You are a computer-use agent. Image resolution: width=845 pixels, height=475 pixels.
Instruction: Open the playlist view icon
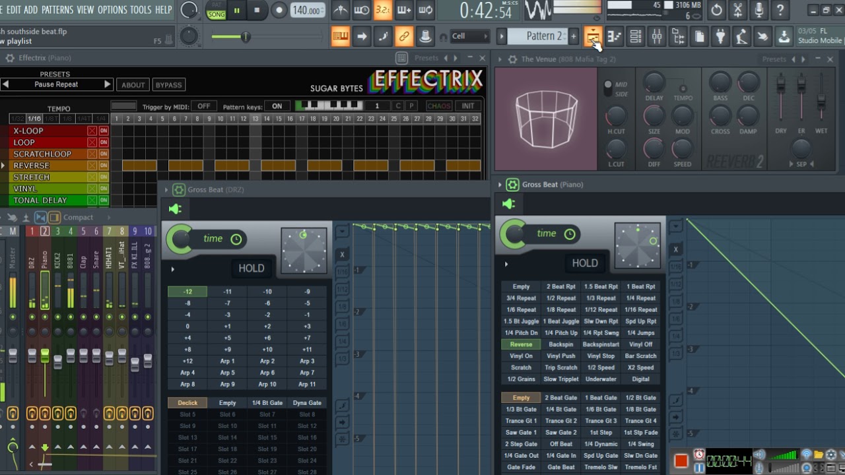point(593,36)
